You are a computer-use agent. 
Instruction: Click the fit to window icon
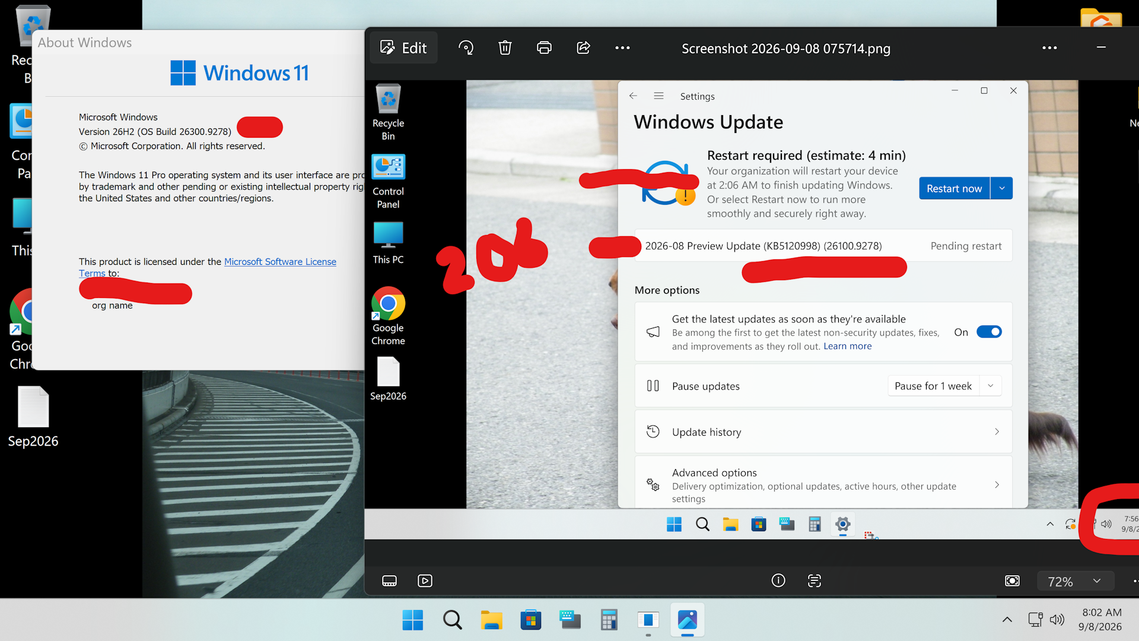pyautogui.click(x=1012, y=580)
